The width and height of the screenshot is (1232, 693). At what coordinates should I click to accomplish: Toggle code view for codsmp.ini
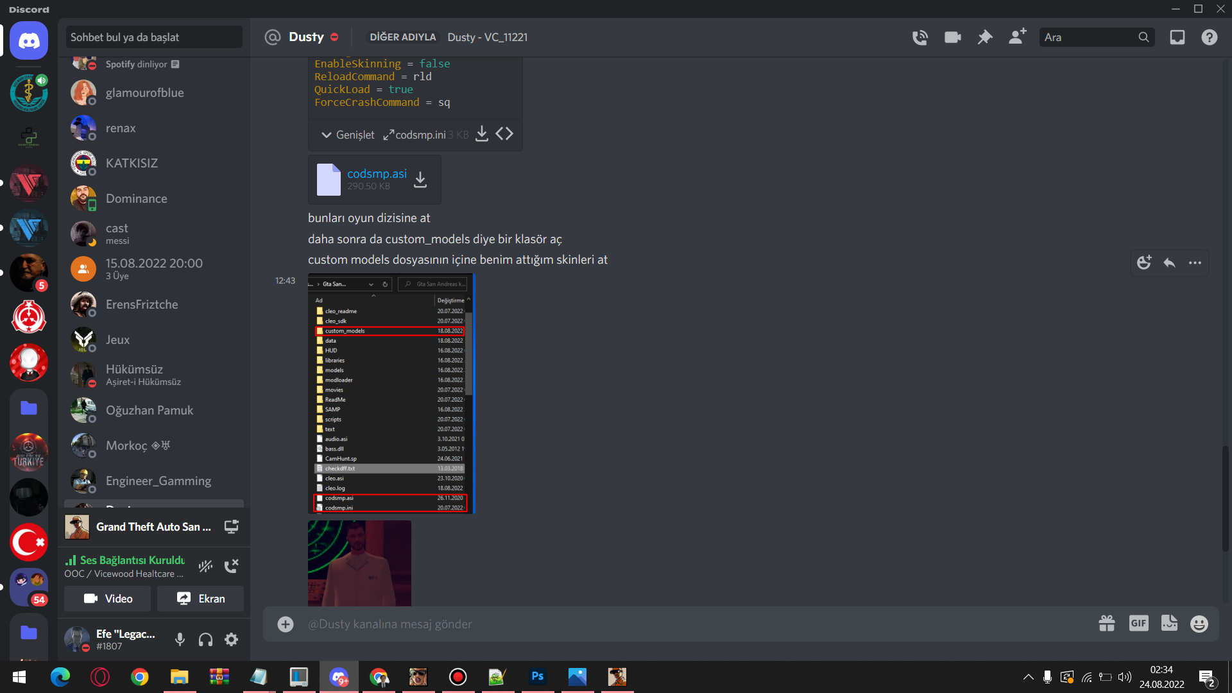click(504, 133)
